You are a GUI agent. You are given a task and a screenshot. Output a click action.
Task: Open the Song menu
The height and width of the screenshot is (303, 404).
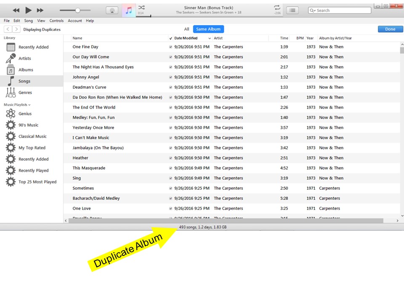tap(29, 21)
